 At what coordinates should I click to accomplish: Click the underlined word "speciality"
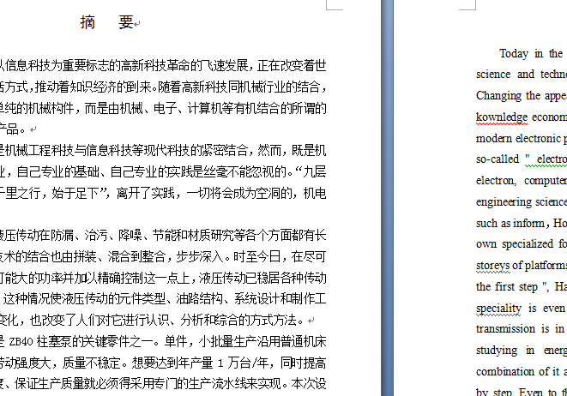[x=498, y=309]
